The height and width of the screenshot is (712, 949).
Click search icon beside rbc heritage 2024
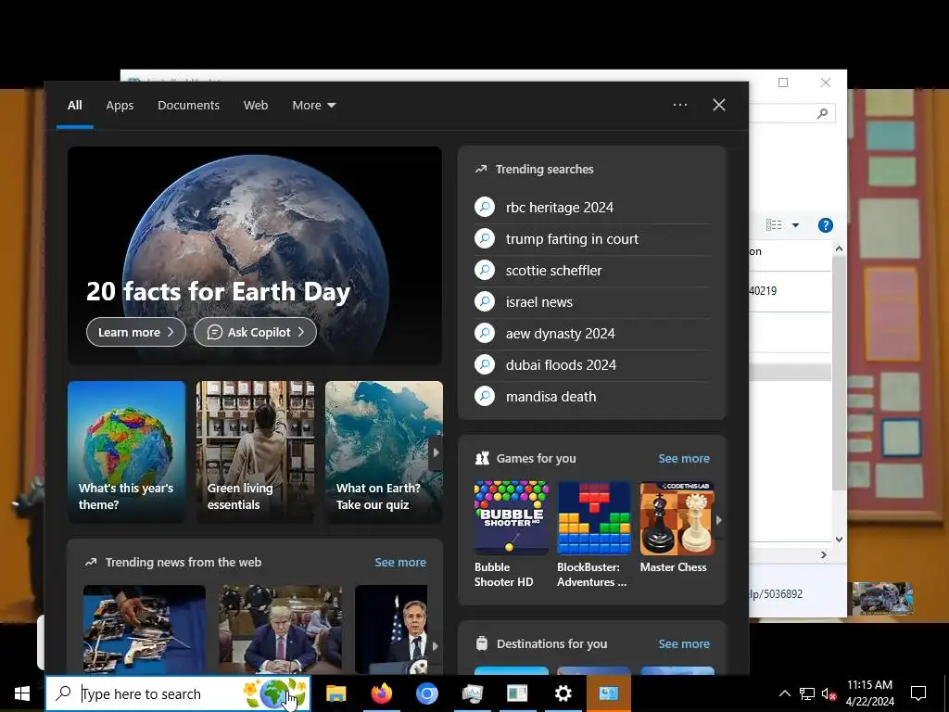pos(485,207)
